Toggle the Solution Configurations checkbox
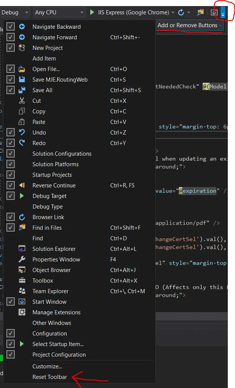This screenshot has width=235, height=388. 11,154
